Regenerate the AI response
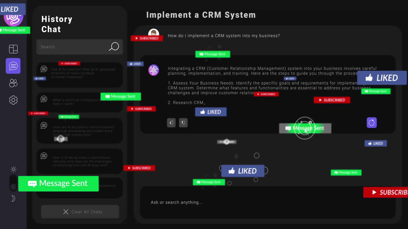408x229 pixels. point(371,122)
